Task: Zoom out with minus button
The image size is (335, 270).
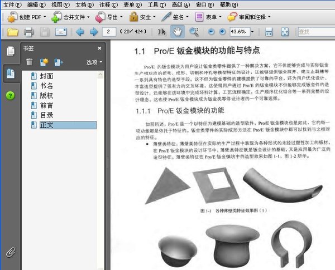Action: click(x=211, y=32)
